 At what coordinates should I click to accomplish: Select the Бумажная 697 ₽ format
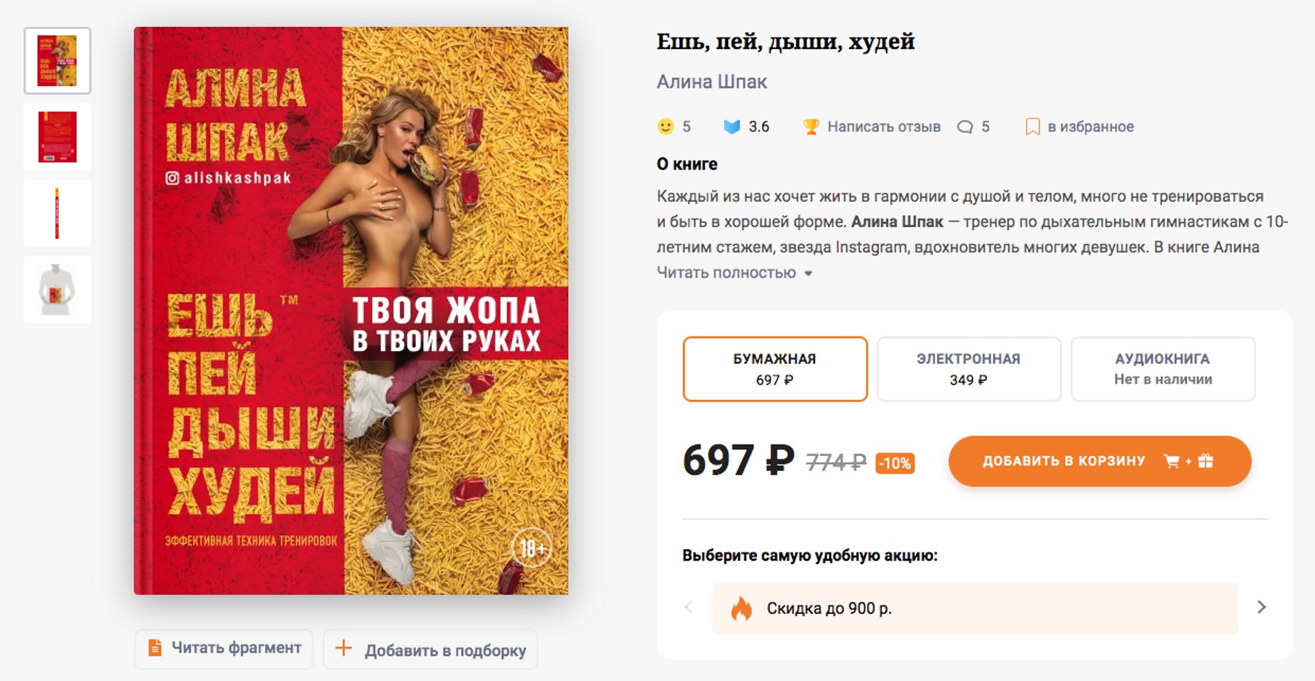coord(774,369)
